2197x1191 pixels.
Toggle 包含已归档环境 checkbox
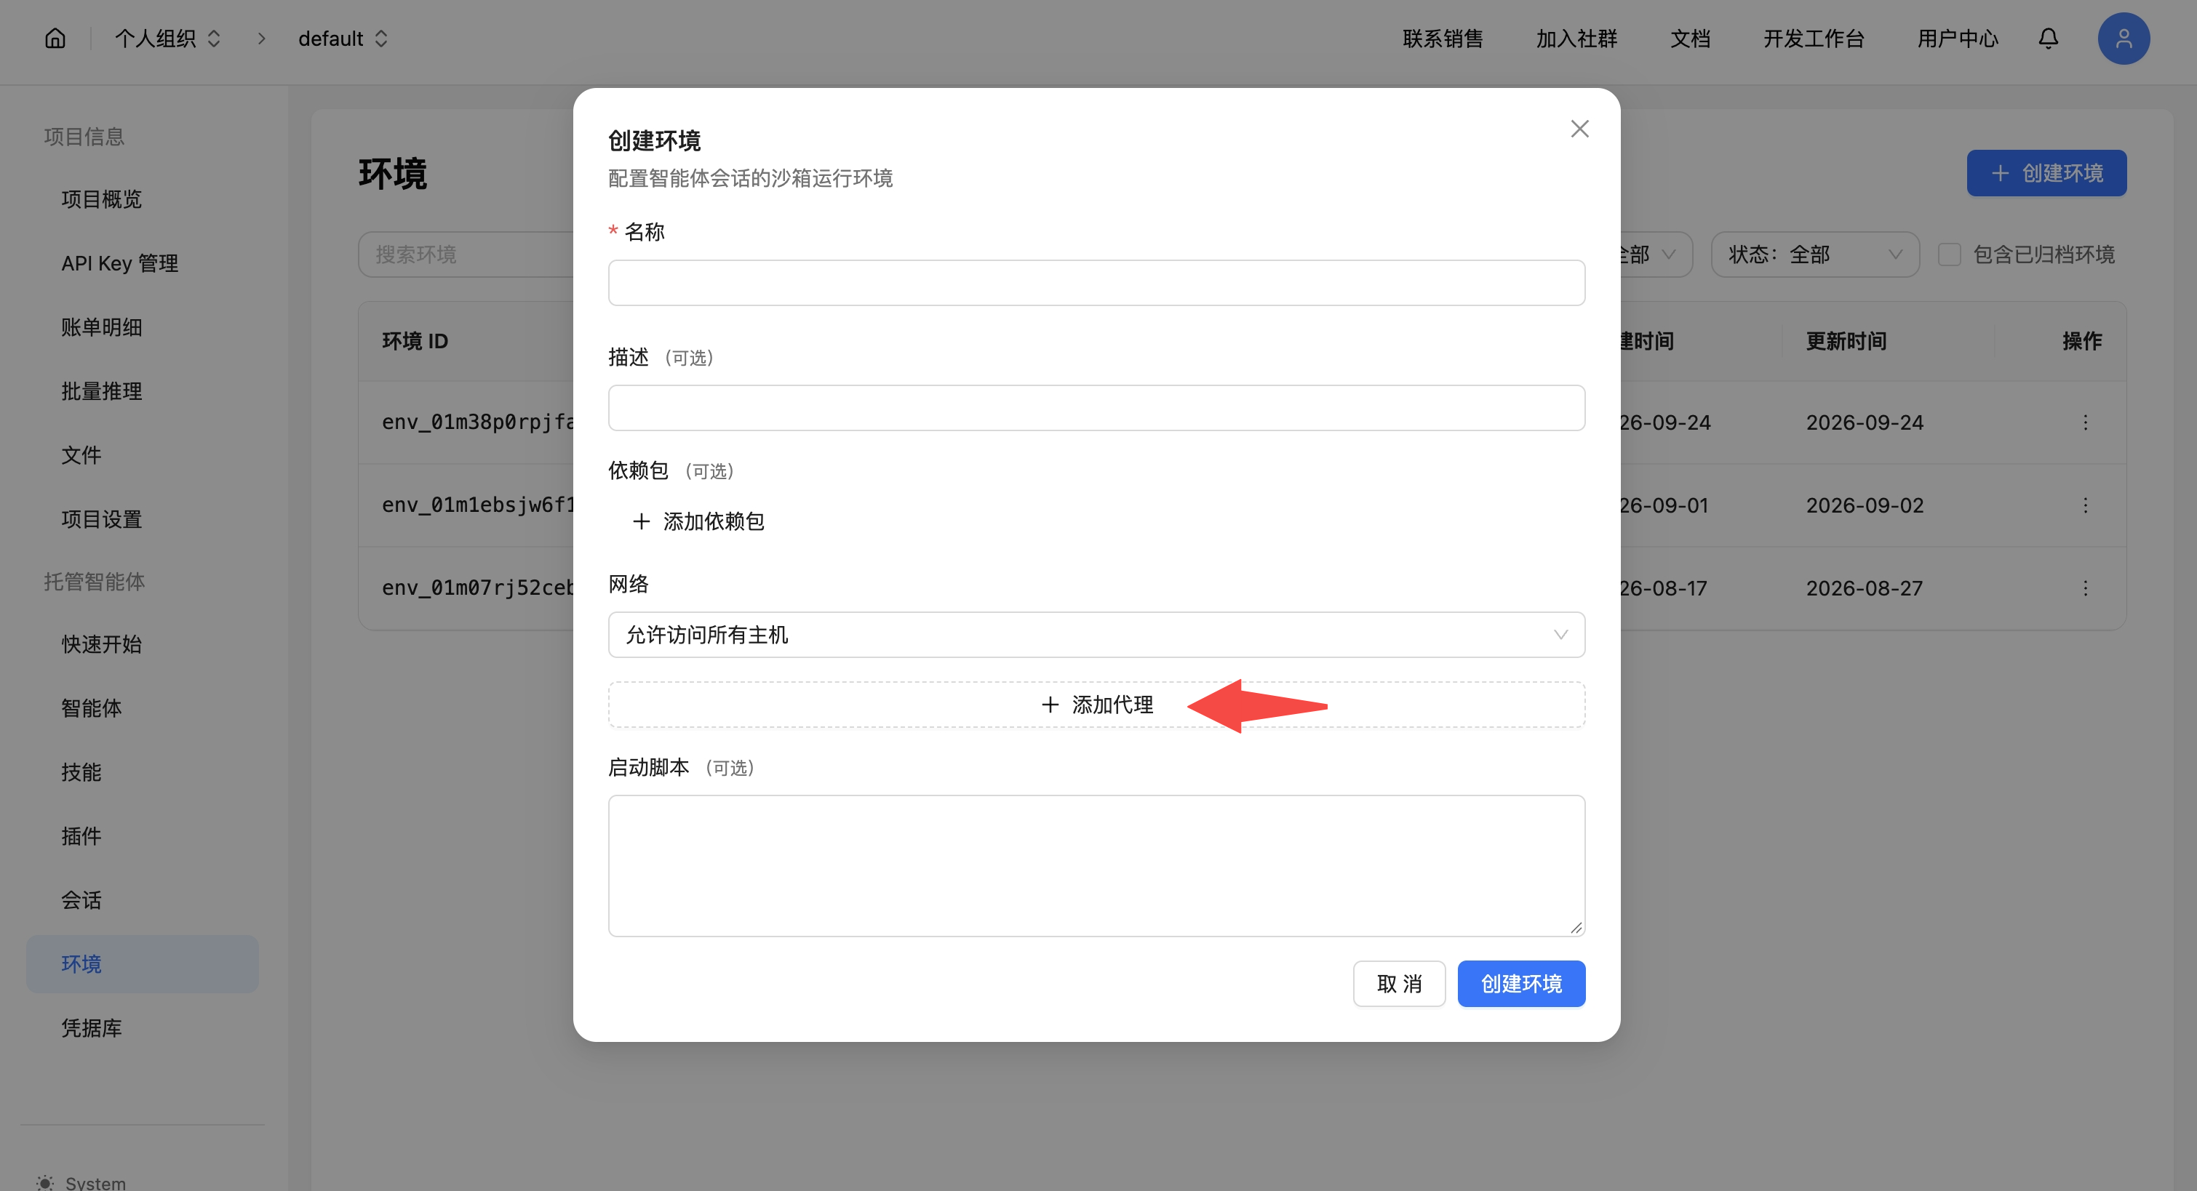pyautogui.click(x=1949, y=255)
